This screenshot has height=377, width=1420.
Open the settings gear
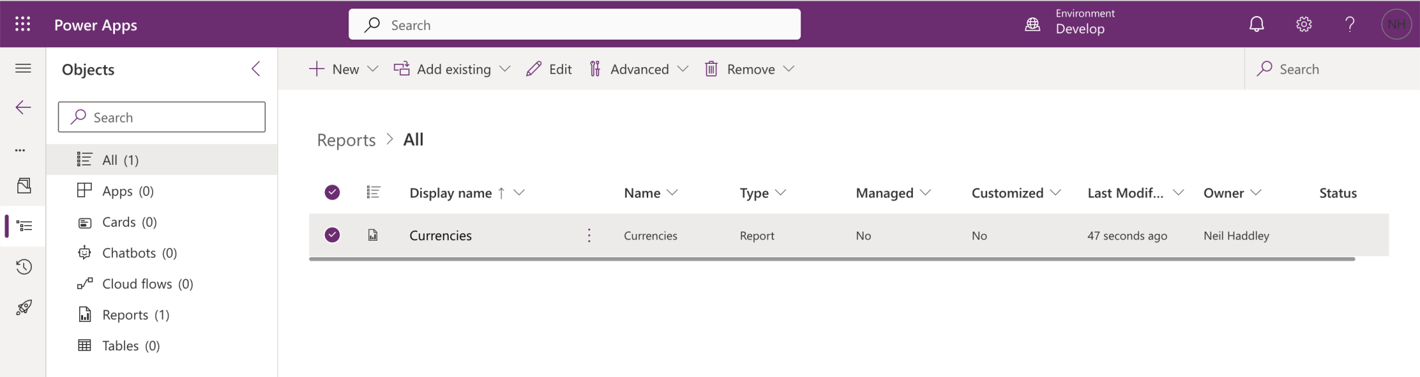[1303, 25]
